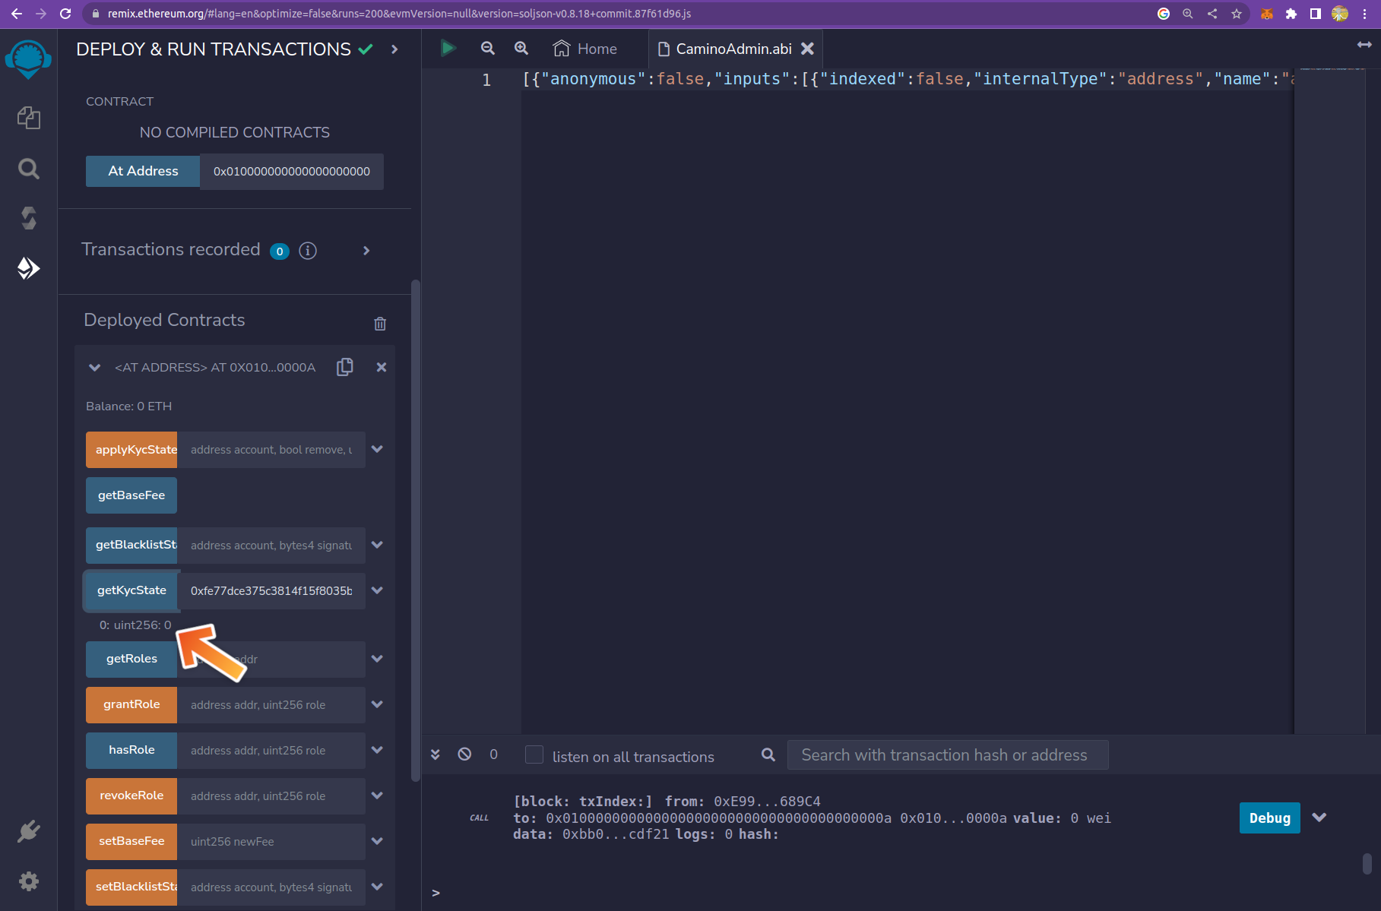This screenshot has width=1381, height=911.
Task: Expand the call log details chevron
Action: click(1319, 818)
